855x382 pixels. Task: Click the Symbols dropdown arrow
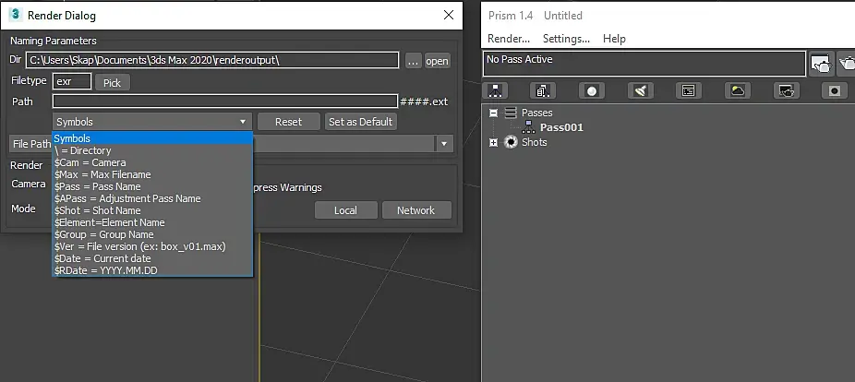pyautogui.click(x=243, y=122)
